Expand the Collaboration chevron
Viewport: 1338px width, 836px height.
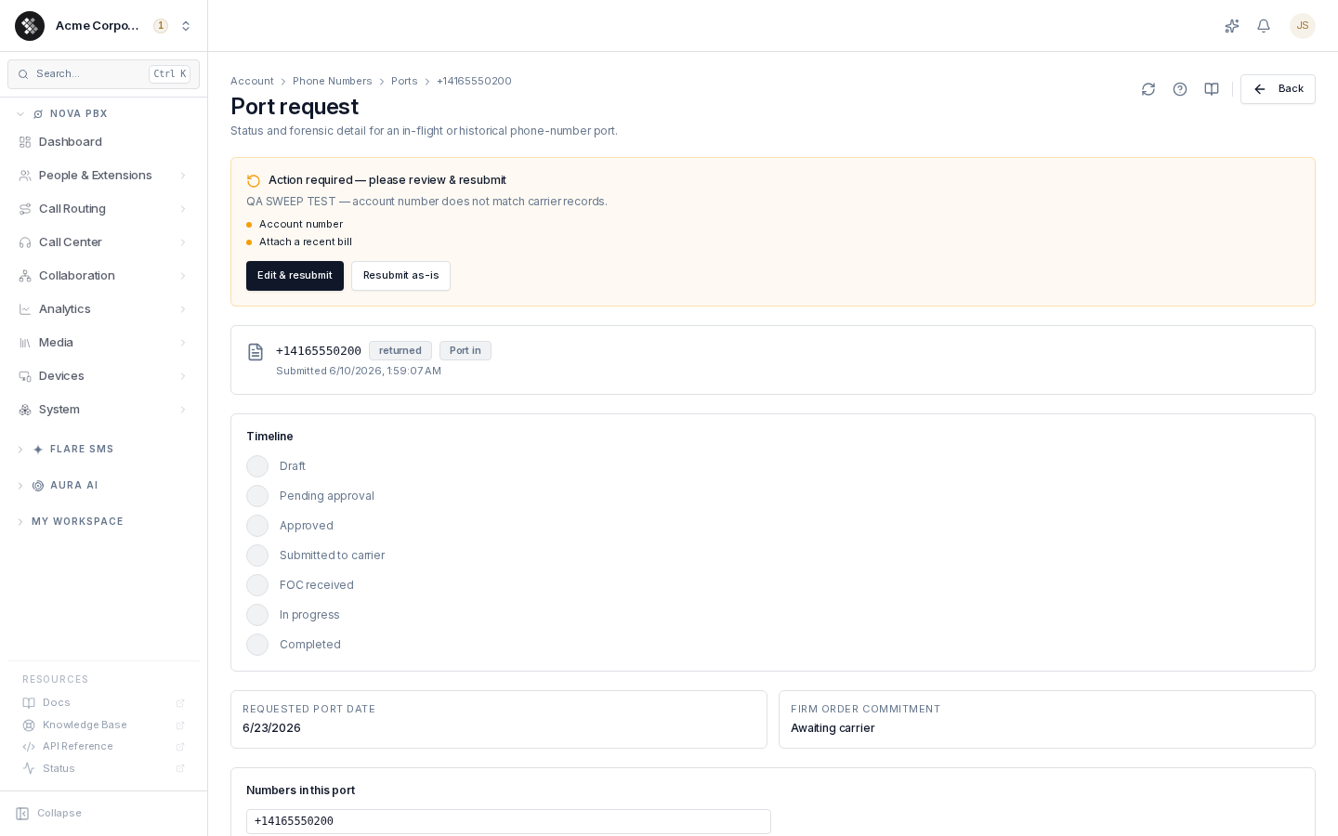click(x=183, y=276)
